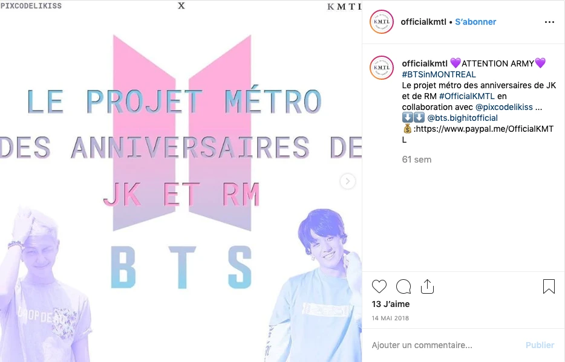Click the Publier comment button
The width and height of the screenshot is (565, 362).
540,345
